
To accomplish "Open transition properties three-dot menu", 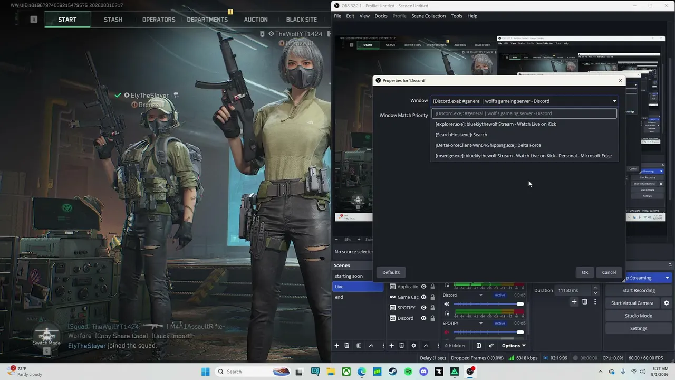I will [595, 302].
